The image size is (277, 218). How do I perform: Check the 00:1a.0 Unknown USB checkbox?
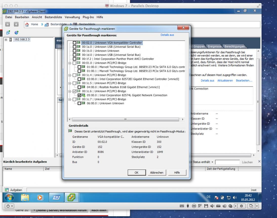(74, 47)
